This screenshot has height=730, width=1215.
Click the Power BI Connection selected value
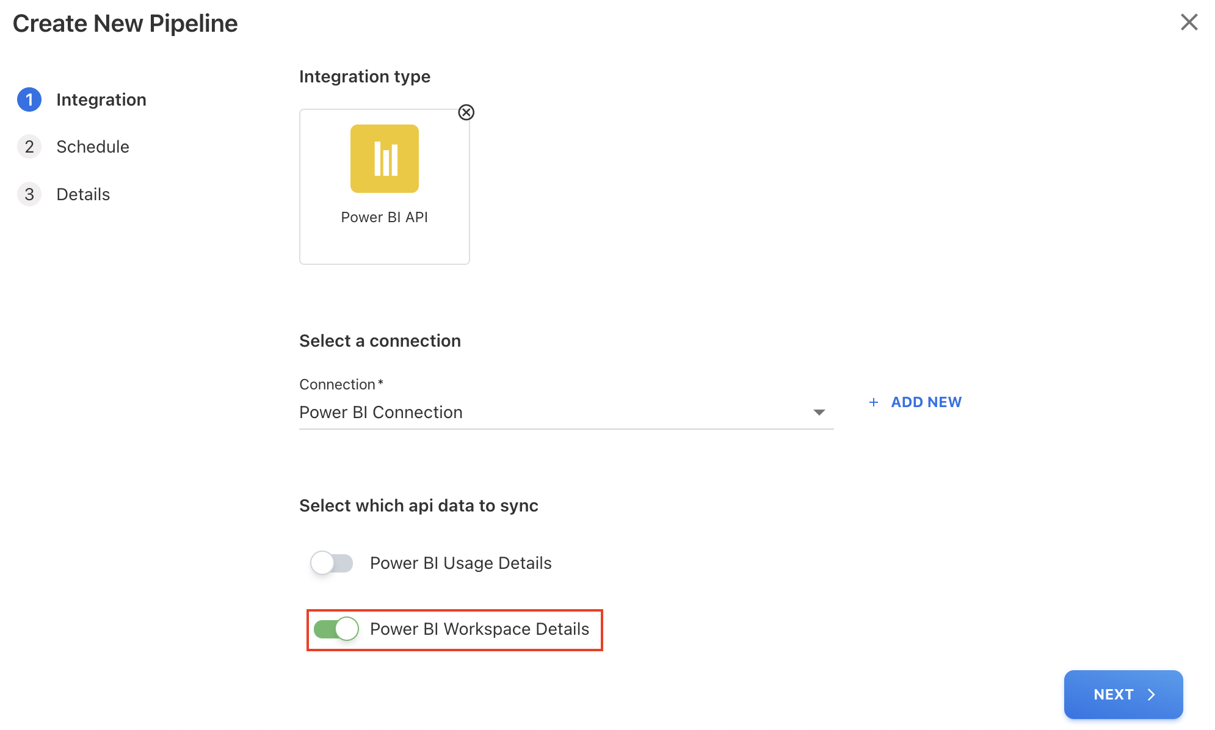pyautogui.click(x=381, y=413)
